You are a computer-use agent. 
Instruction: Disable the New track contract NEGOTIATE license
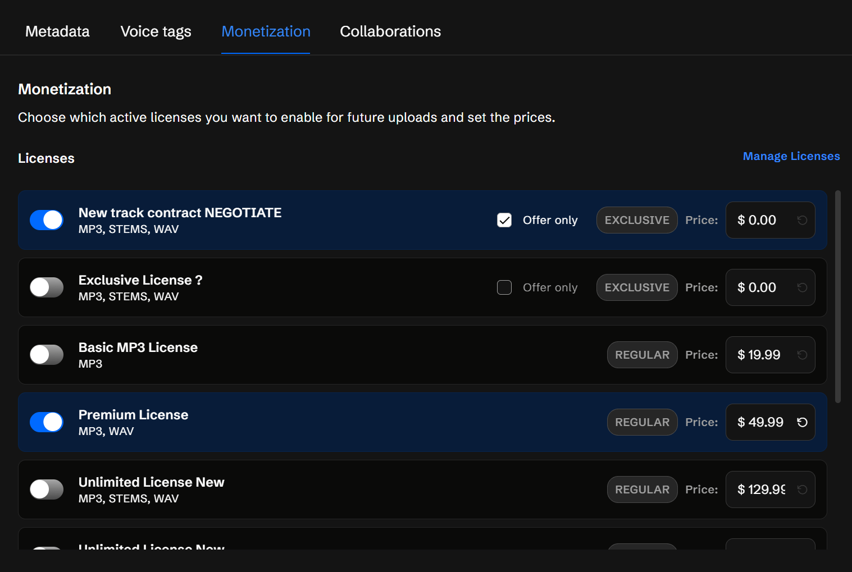[x=47, y=220]
